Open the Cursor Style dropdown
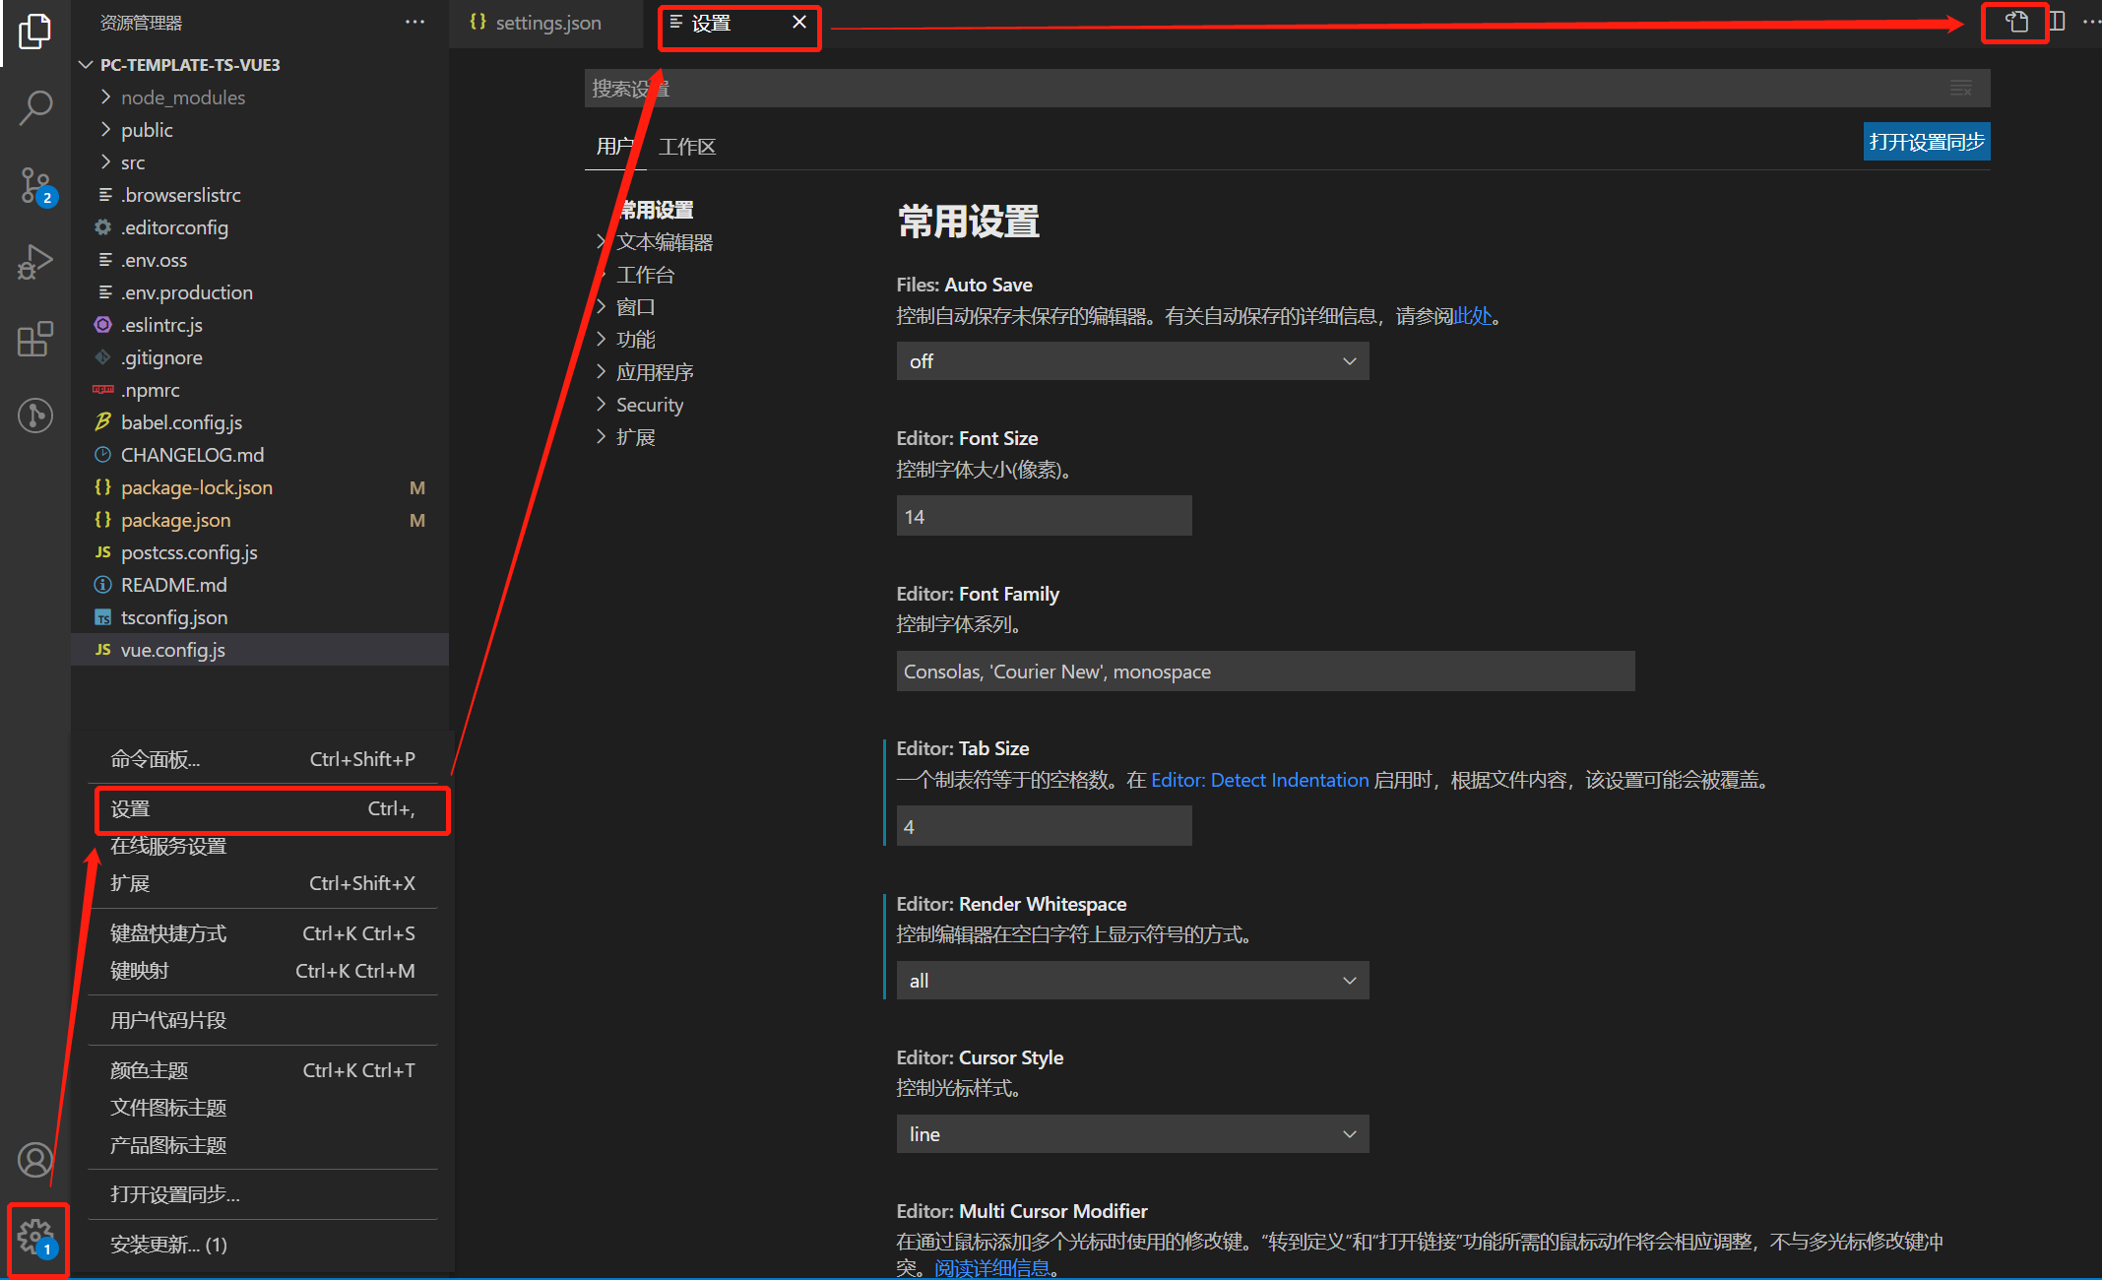2102x1280 pixels. [x=1131, y=1134]
